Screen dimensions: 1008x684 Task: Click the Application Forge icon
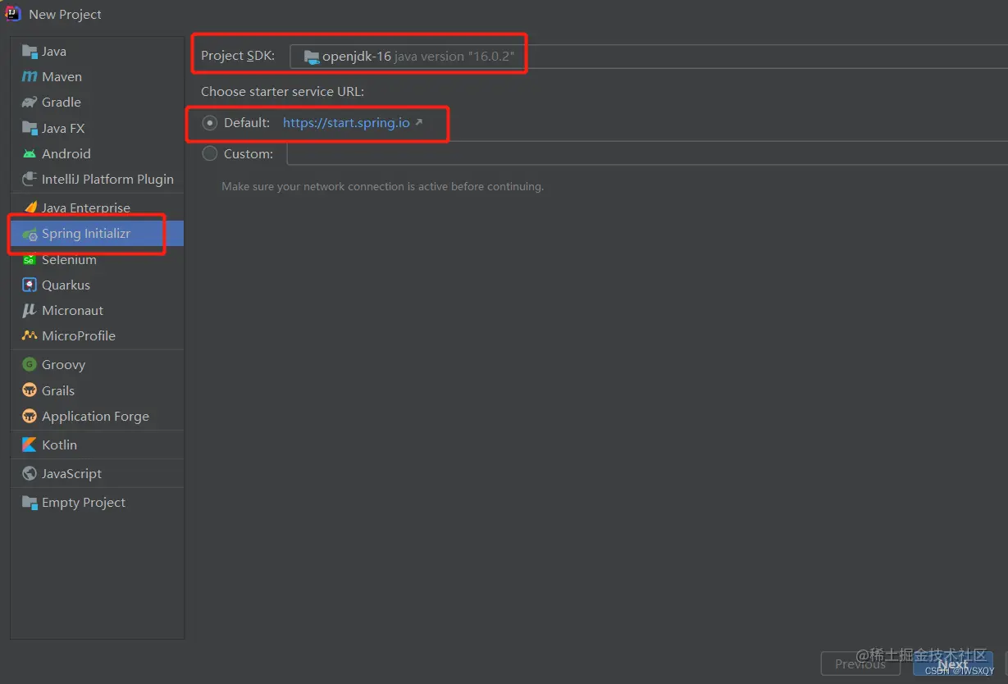(x=30, y=416)
